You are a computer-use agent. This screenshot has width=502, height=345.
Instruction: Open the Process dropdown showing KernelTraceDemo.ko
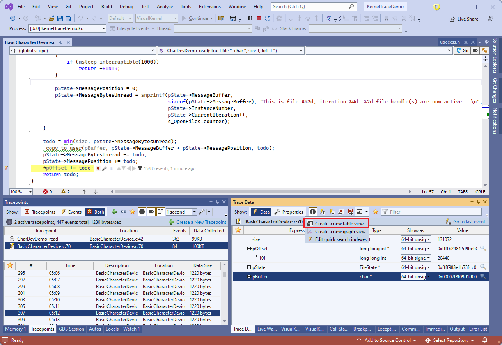(x=103, y=28)
